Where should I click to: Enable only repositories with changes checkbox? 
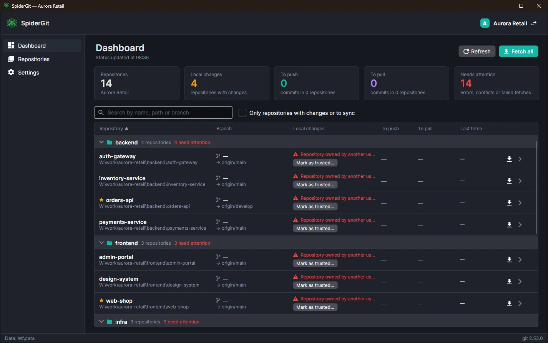click(242, 113)
